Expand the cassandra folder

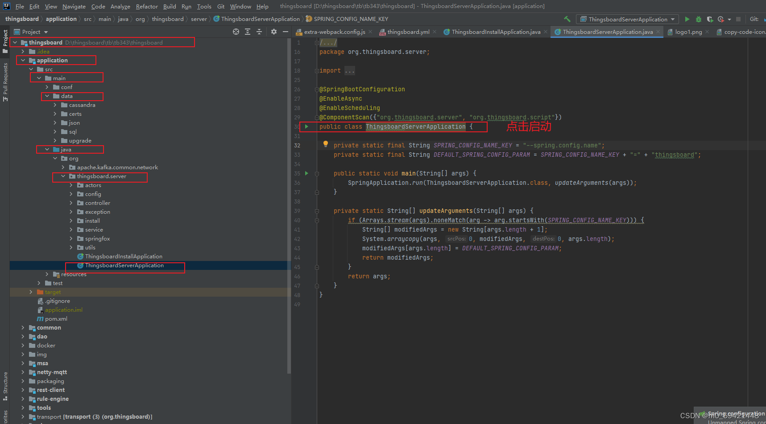pyautogui.click(x=55, y=105)
